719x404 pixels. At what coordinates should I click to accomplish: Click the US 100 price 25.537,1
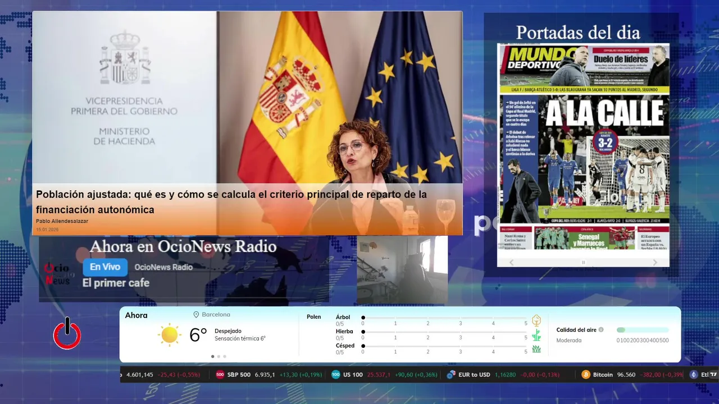pos(379,375)
